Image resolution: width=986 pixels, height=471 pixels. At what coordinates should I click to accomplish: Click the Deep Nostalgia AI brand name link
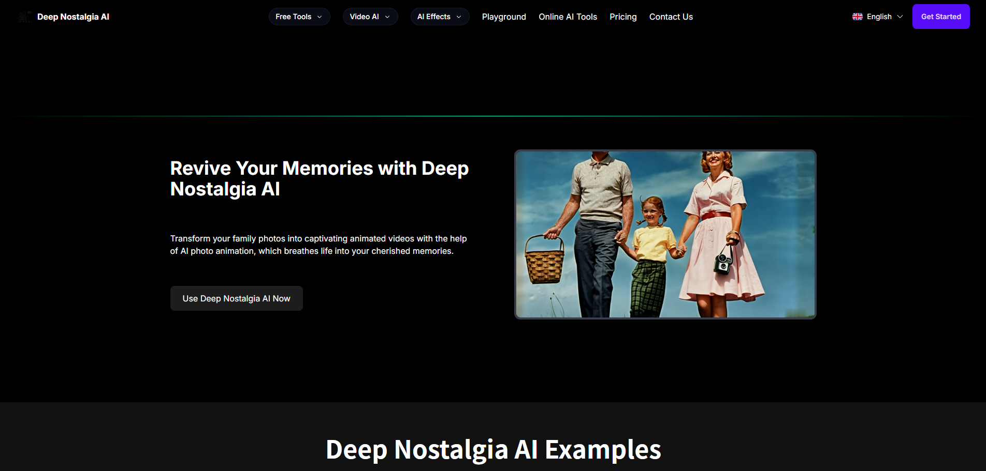(73, 16)
